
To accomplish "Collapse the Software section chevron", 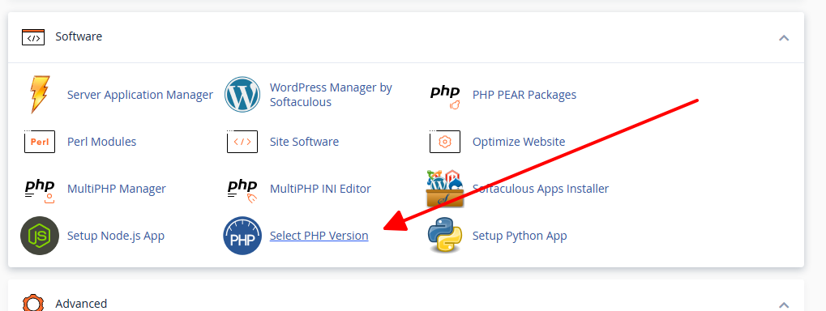I will 784,38.
